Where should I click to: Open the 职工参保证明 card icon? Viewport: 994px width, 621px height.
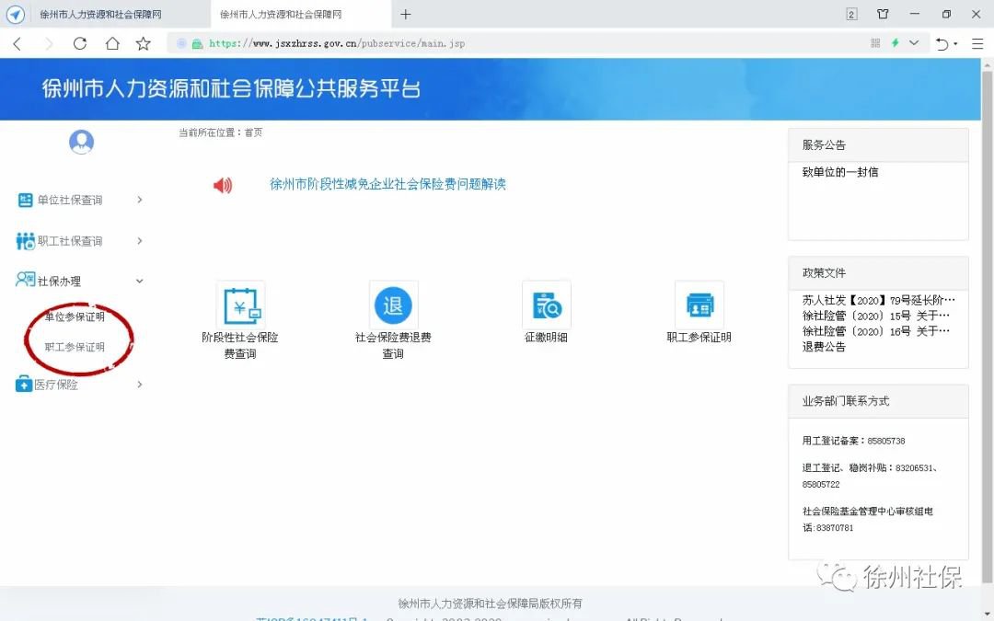pos(699,305)
